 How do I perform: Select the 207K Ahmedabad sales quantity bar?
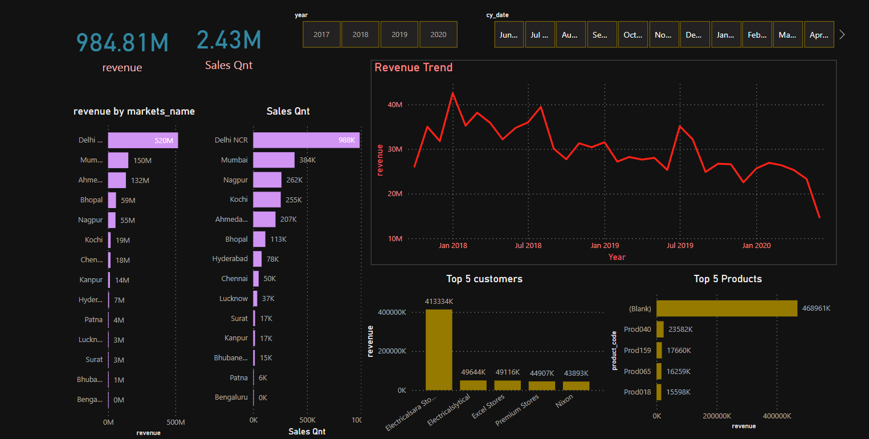click(x=264, y=219)
